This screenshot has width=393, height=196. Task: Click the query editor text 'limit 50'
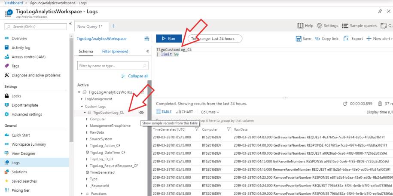point(170,55)
